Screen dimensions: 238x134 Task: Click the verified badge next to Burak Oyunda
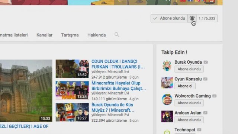206,62
